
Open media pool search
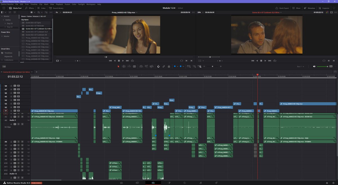pyautogui.click(x=39, y=12)
